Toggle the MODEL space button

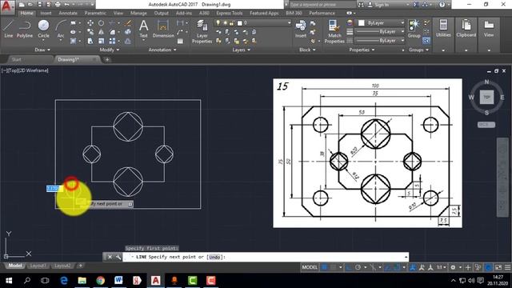(310, 267)
